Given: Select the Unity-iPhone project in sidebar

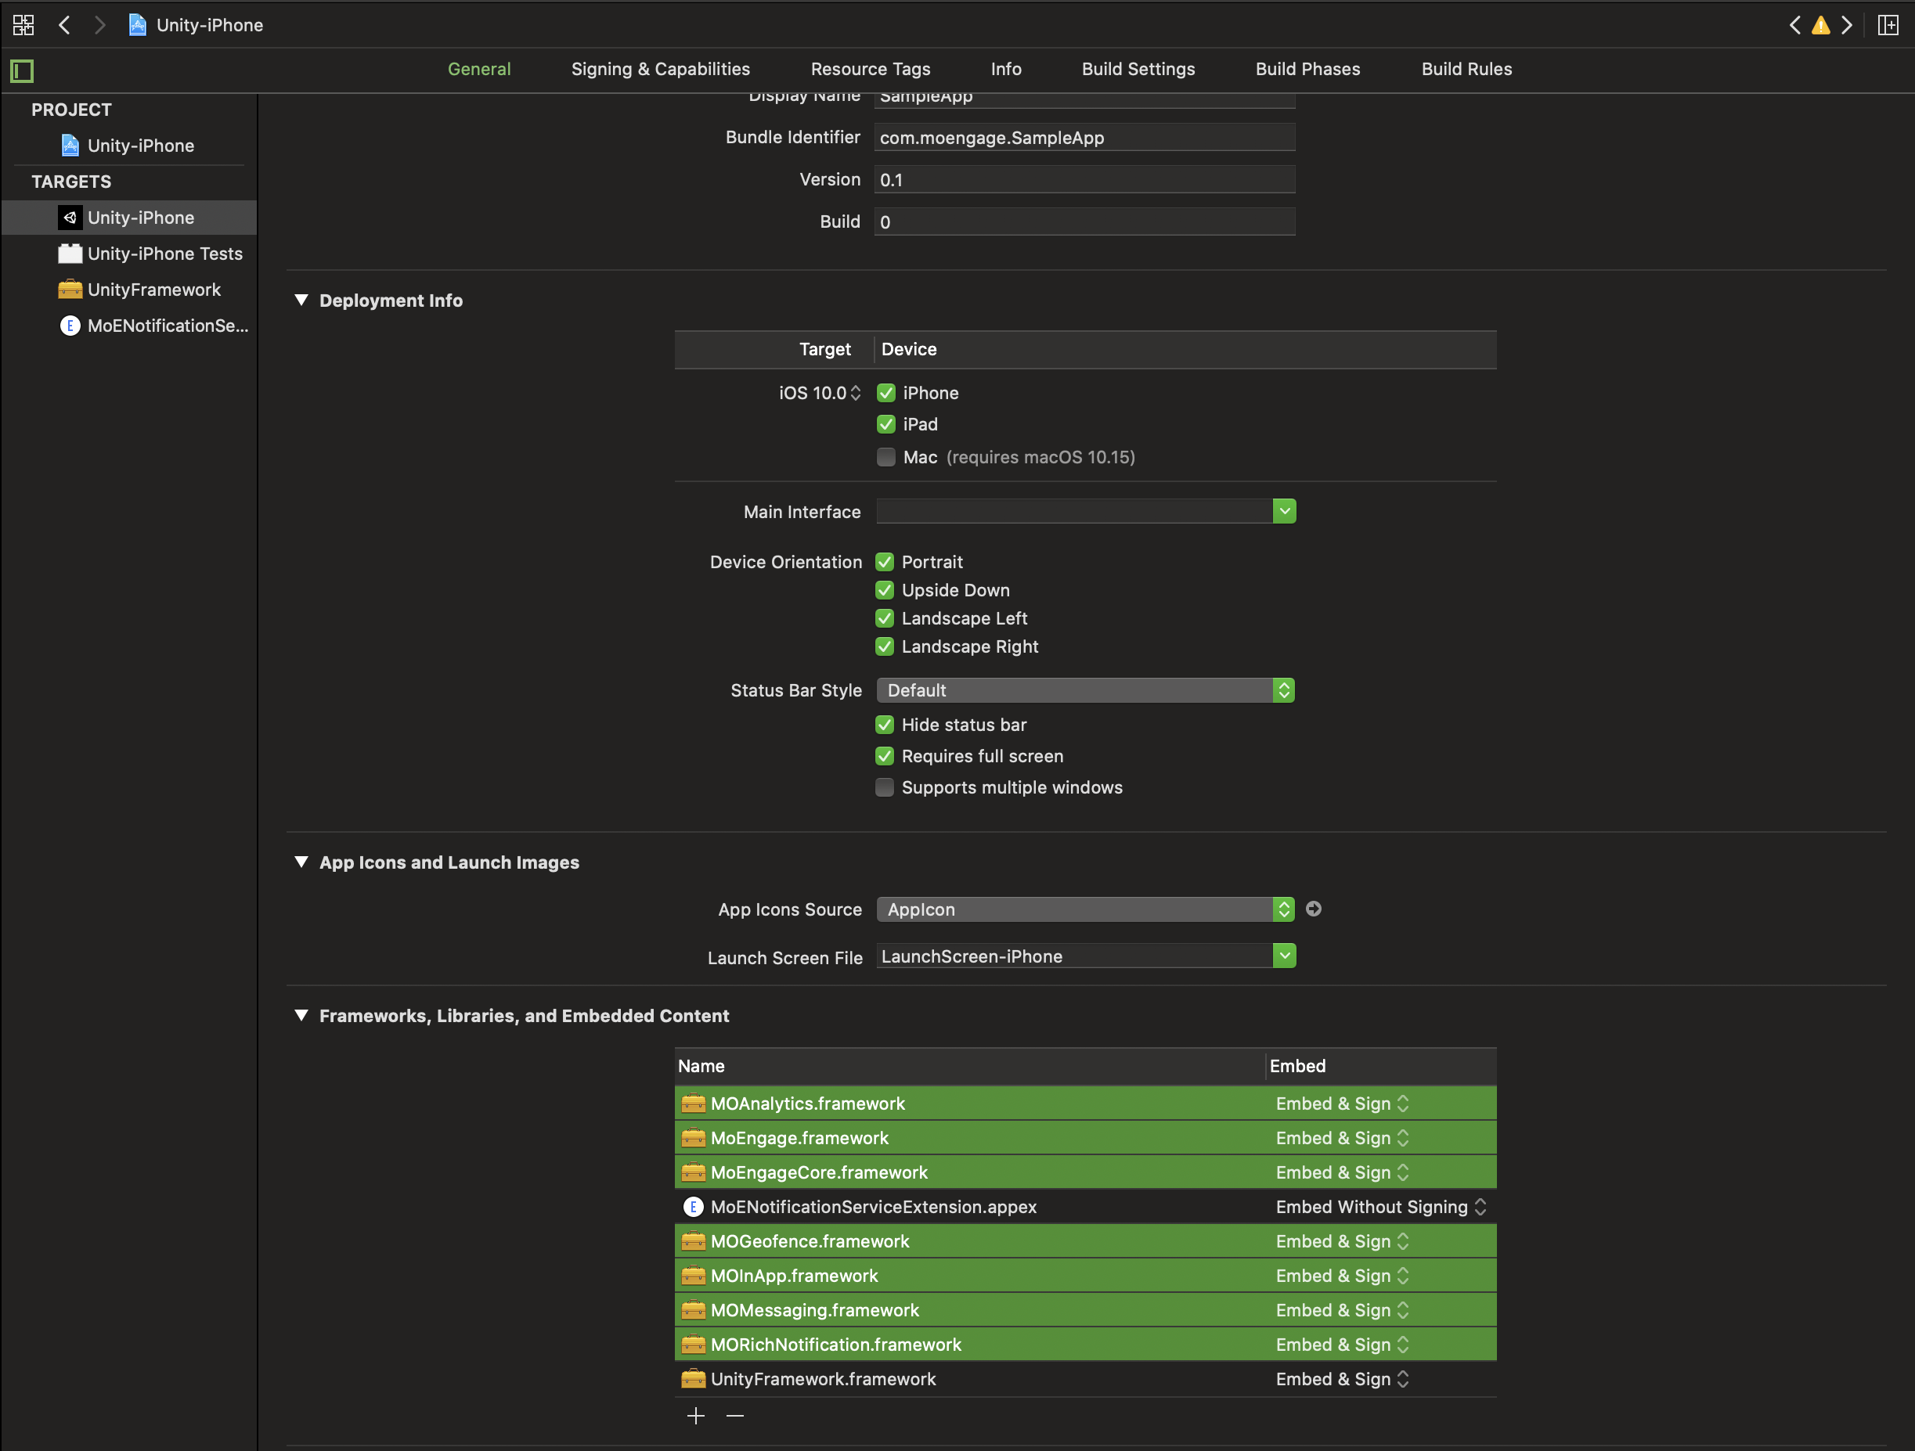Looking at the screenshot, I should tap(129, 146).
